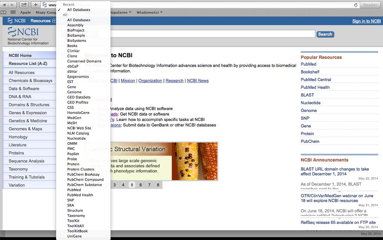Go to carousel slide 3
Viewport: 383px width, 240px height.
click(x=114, y=185)
